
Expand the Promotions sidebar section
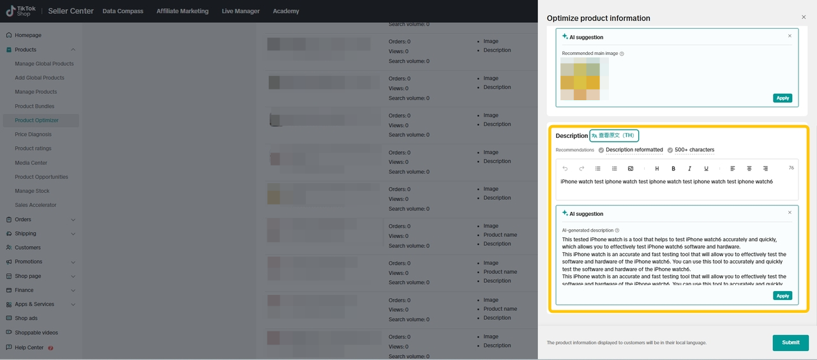click(x=73, y=262)
